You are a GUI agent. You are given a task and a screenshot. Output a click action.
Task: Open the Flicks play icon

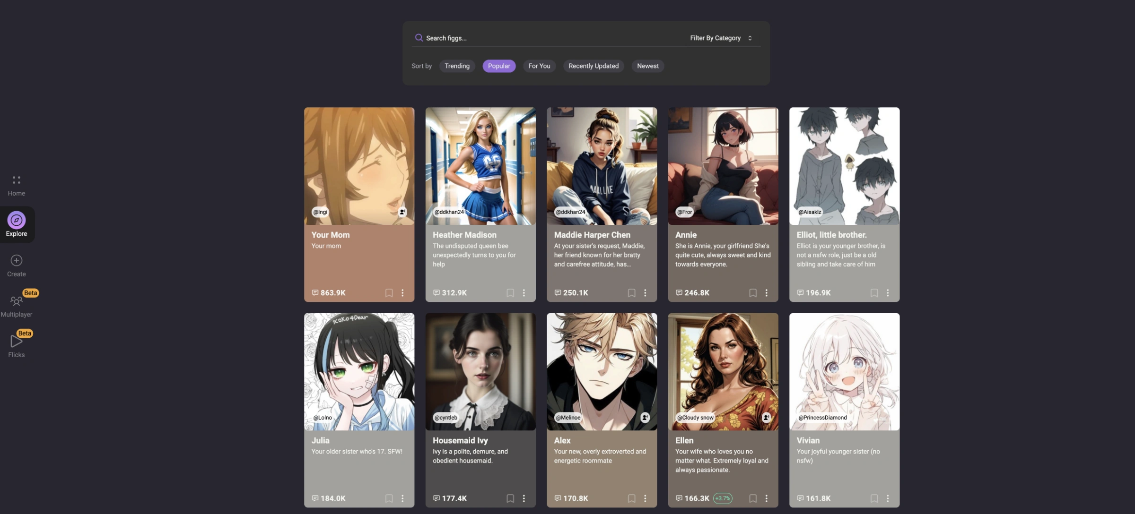click(17, 341)
